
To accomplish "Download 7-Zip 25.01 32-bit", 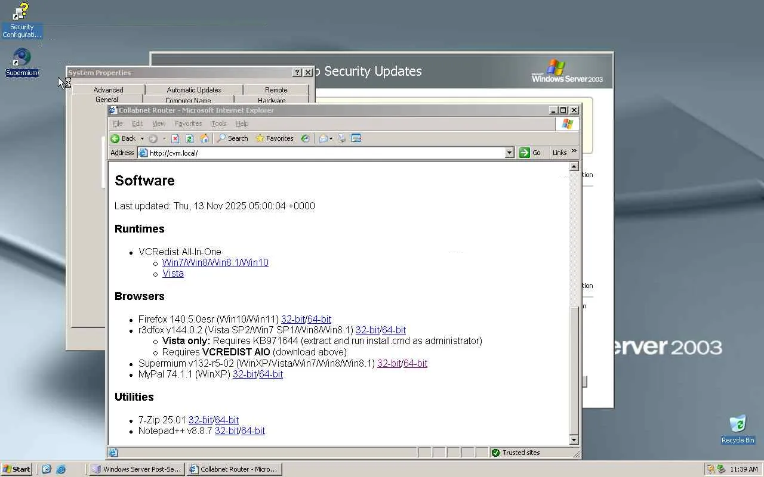I will pos(201,420).
